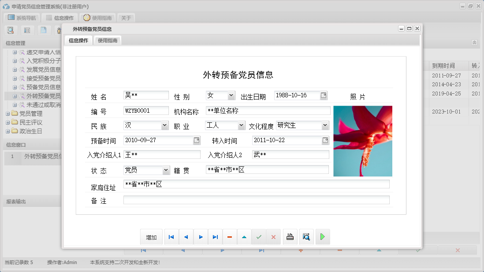This screenshot has height=272, width=484.
Task: Delete record with the orange minus icon
Action: pos(230,237)
